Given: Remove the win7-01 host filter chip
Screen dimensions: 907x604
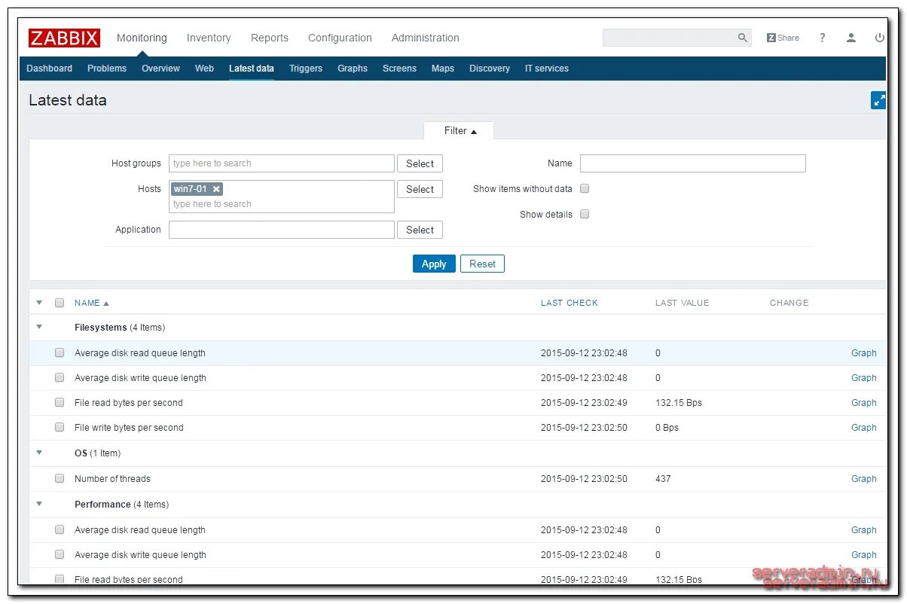Looking at the screenshot, I should pyautogui.click(x=214, y=189).
